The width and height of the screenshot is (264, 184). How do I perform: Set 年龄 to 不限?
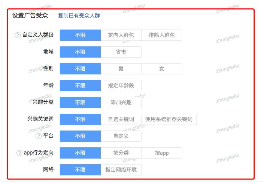80,86
